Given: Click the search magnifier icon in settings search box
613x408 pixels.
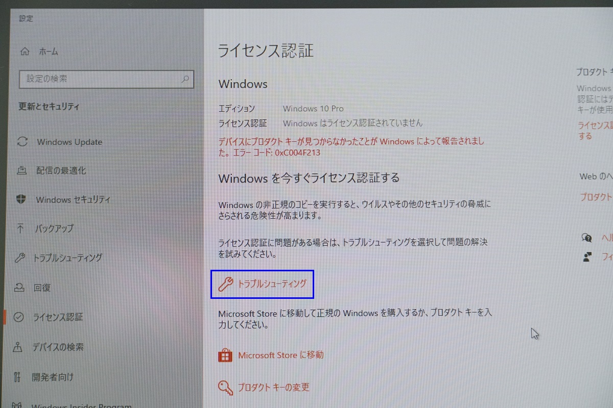Looking at the screenshot, I should click(185, 79).
